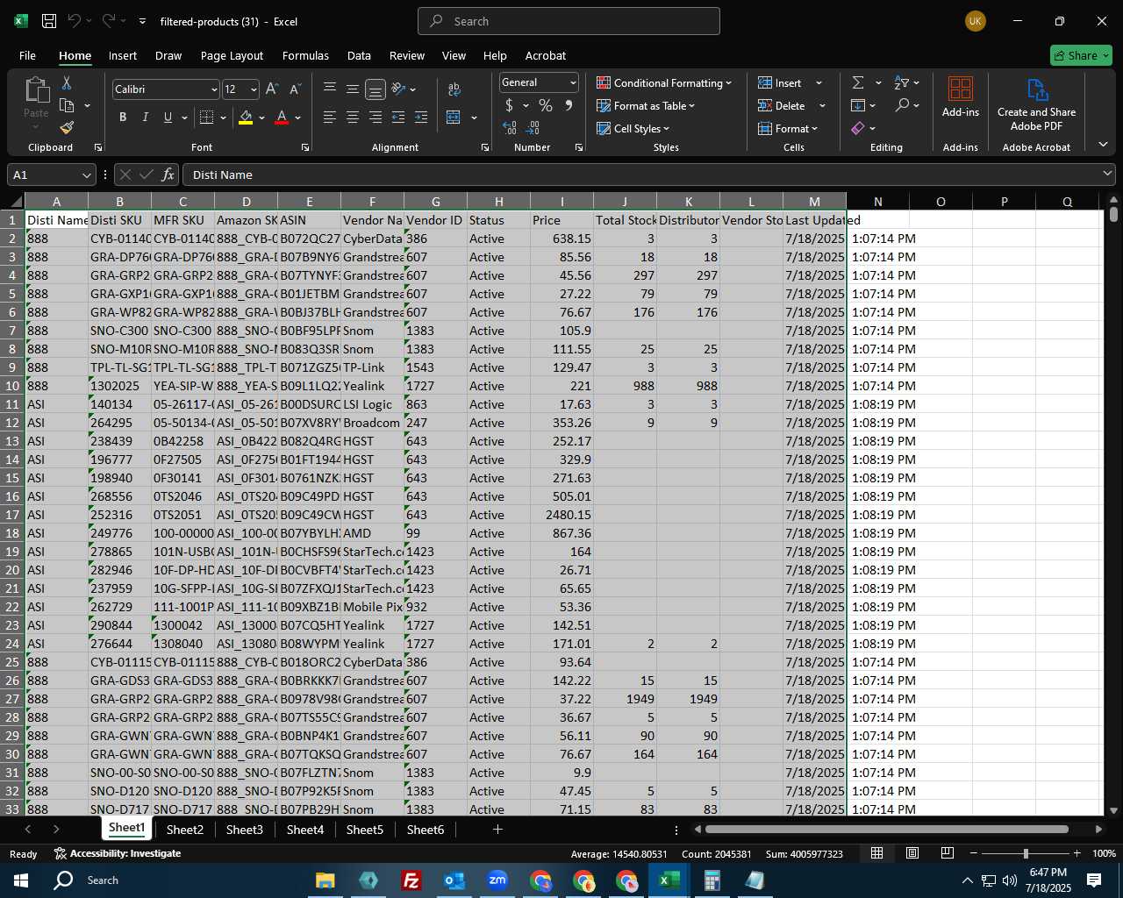1123x898 pixels.
Task: Open Excel from Windows taskbar
Action: coord(669,880)
